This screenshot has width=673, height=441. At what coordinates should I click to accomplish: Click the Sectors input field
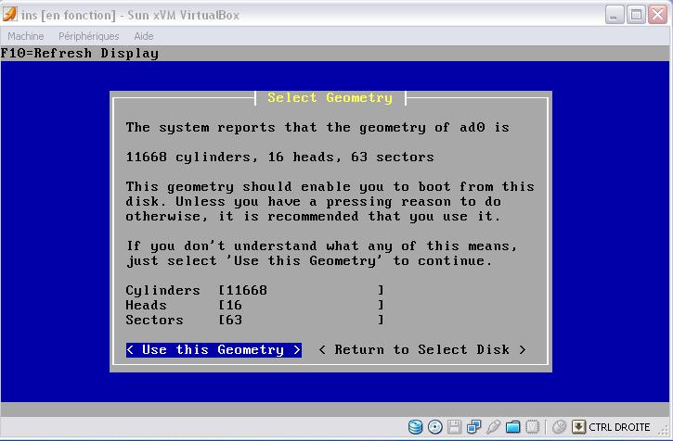point(301,321)
